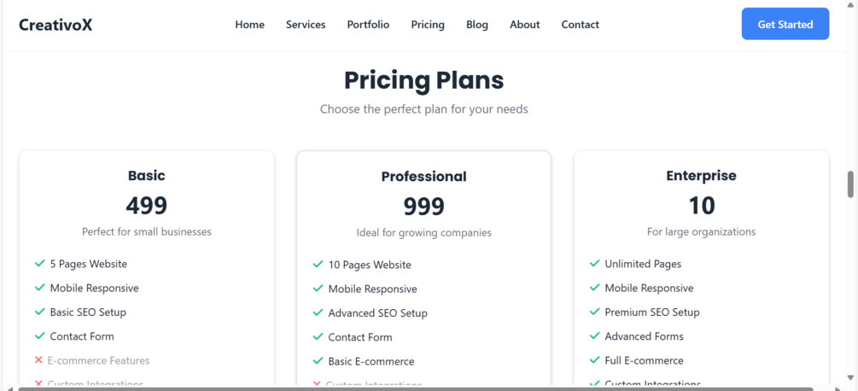This screenshot has width=858, height=391.
Task: Click the Professional plan heading
Action: pos(423,177)
